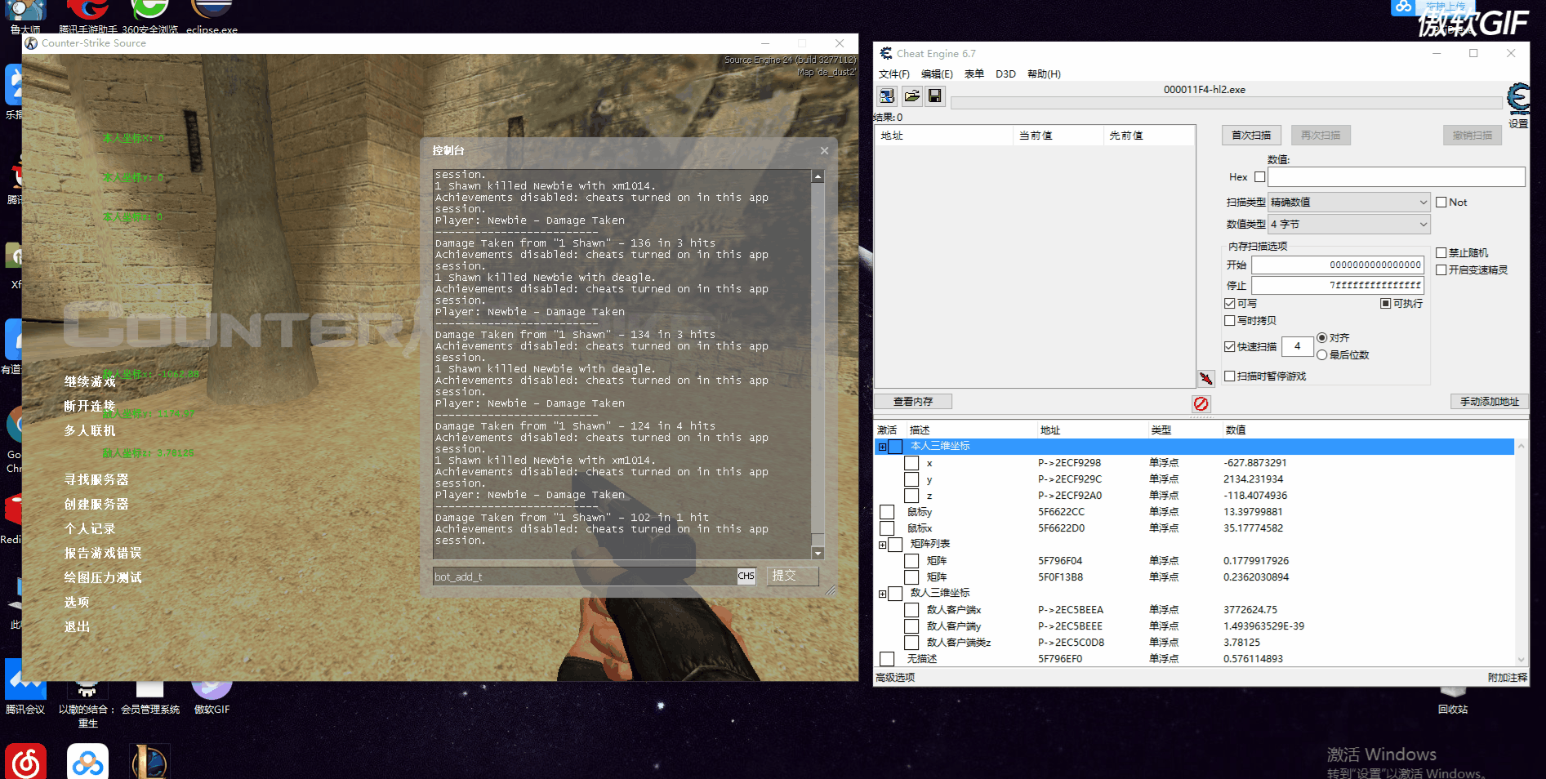Collapse the 敌人三维坐标 group
The width and height of the screenshot is (1546, 779).
tap(882, 594)
